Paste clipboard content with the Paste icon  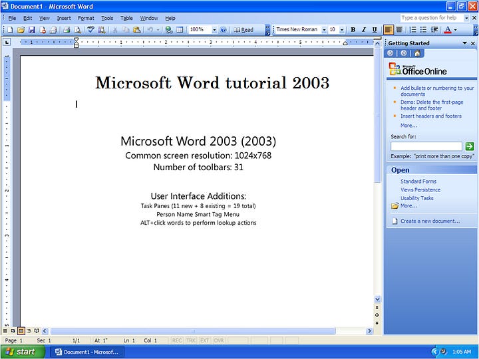pyautogui.click(x=136, y=30)
